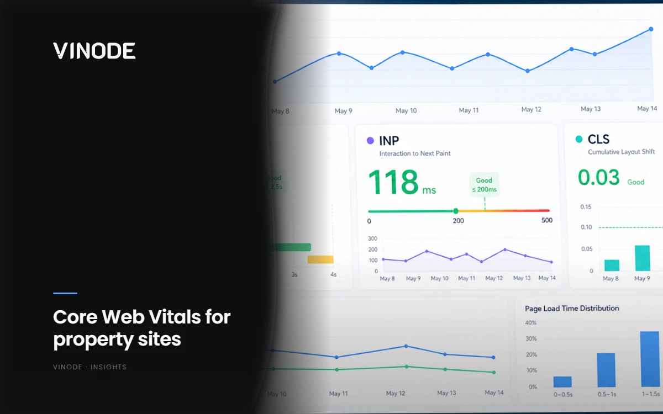Image resolution: width=663 pixels, height=414 pixels.
Task: Click the May 8 bar in CLS chart
Action: pos(612,266)
